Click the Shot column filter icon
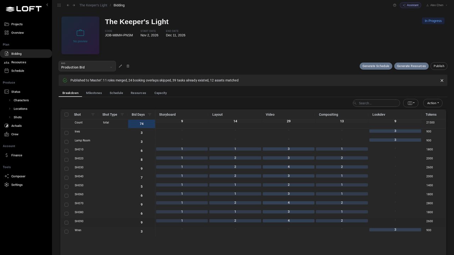This screenshot has height=255, width=454. click(93, 114)
